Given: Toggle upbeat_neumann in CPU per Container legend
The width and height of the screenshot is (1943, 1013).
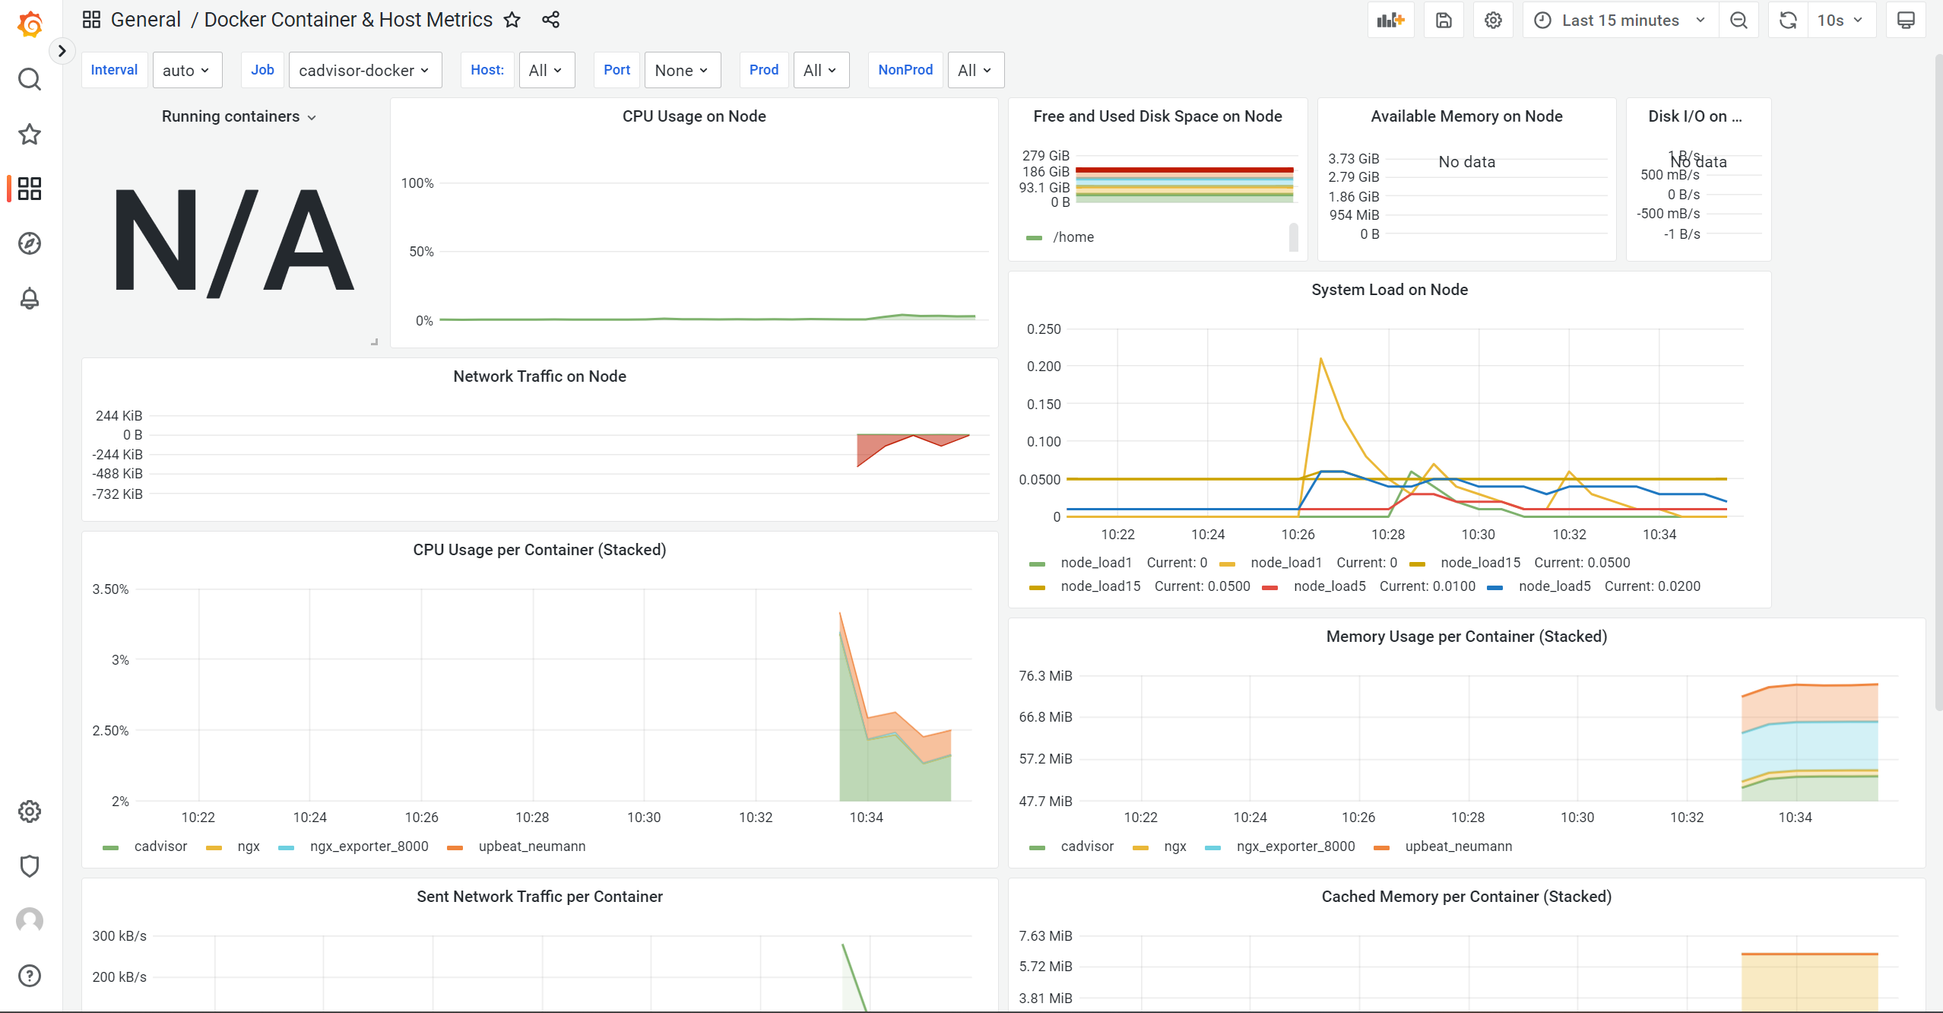Looking at the screenshot, I should (532, 846).
